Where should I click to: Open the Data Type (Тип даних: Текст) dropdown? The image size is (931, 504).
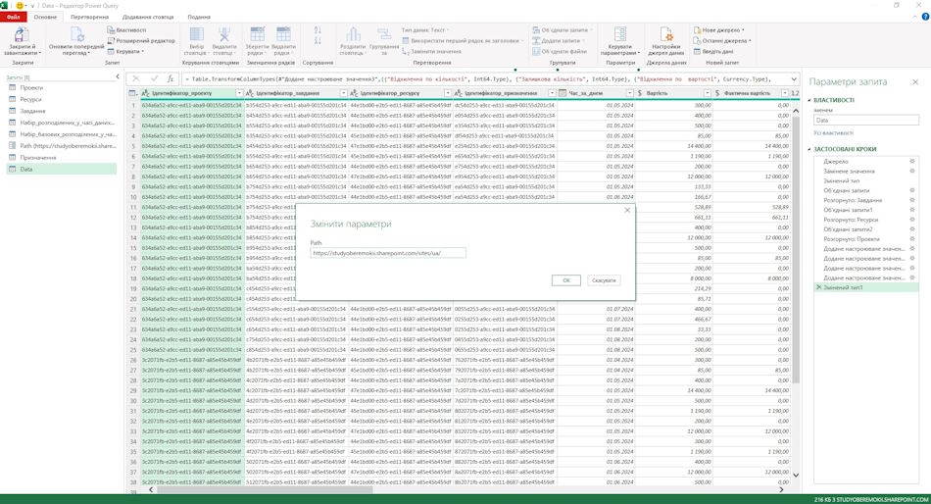(x=425, y=29)
